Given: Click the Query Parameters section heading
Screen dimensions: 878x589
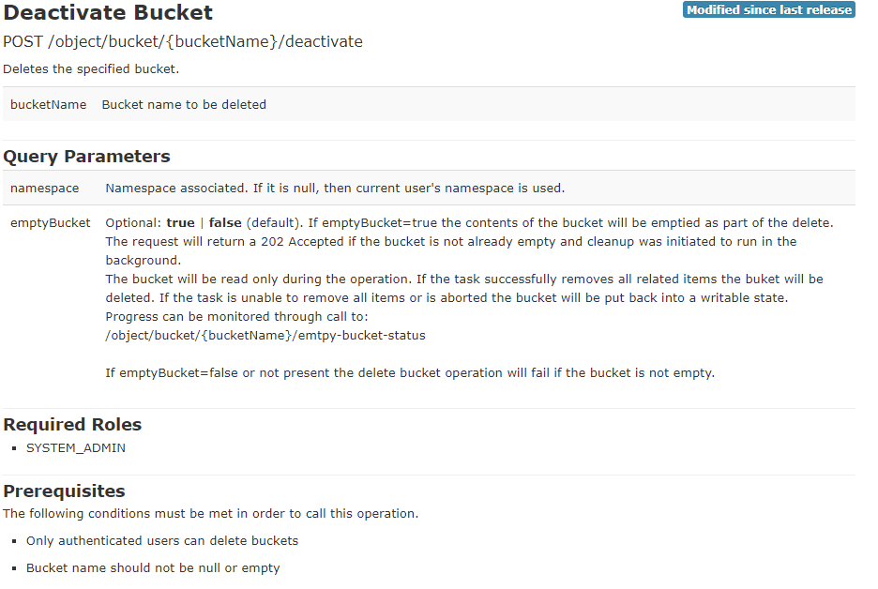Looking at the screenshot, I should pyautogui.click(x=86, y=157).
